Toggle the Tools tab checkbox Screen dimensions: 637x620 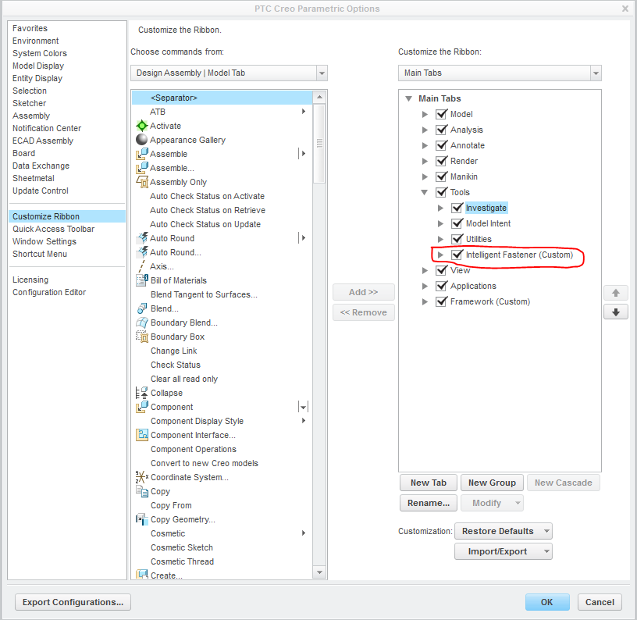pyautogui.click(x=441, y=192)
